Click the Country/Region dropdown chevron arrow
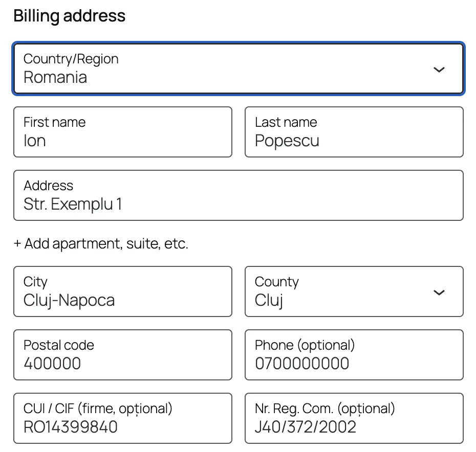 point(439,70)
